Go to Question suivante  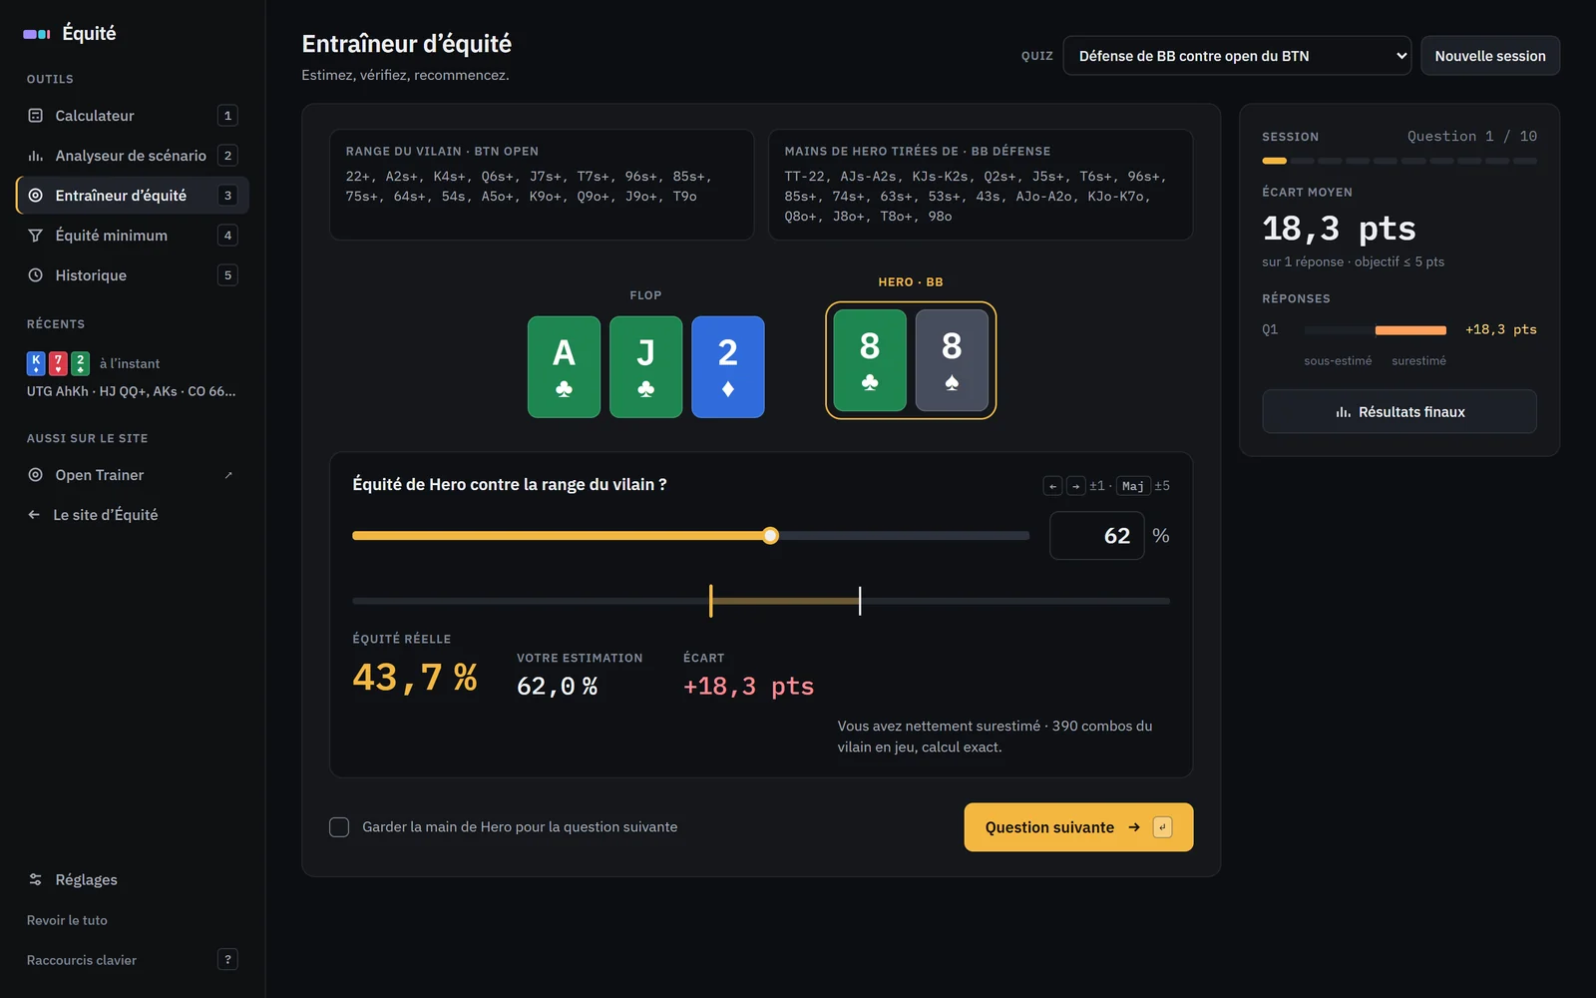coord(1078,827)
